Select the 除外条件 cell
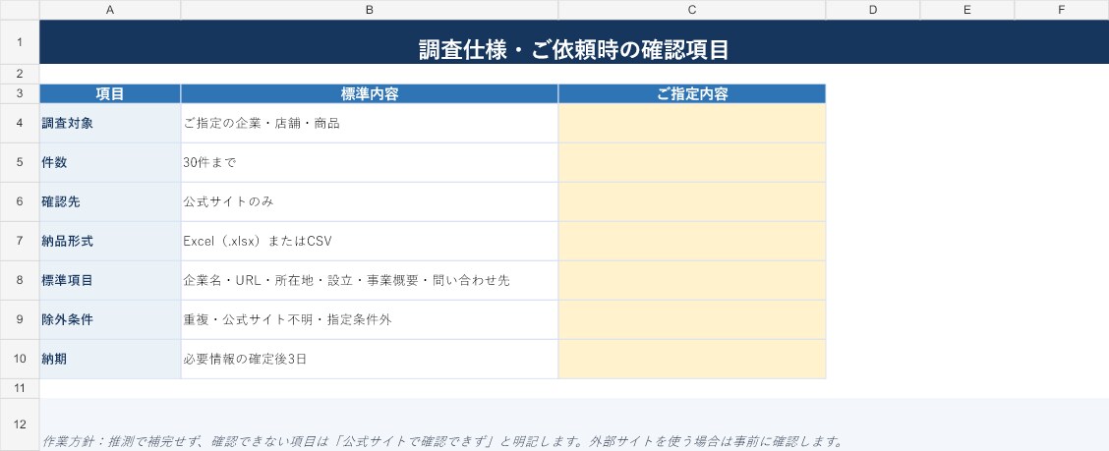 110,319
